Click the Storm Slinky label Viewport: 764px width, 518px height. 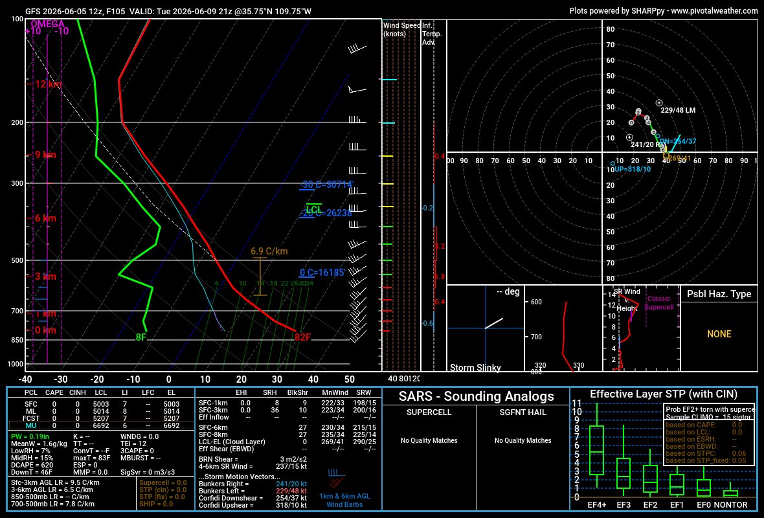(x=475, y=367)
